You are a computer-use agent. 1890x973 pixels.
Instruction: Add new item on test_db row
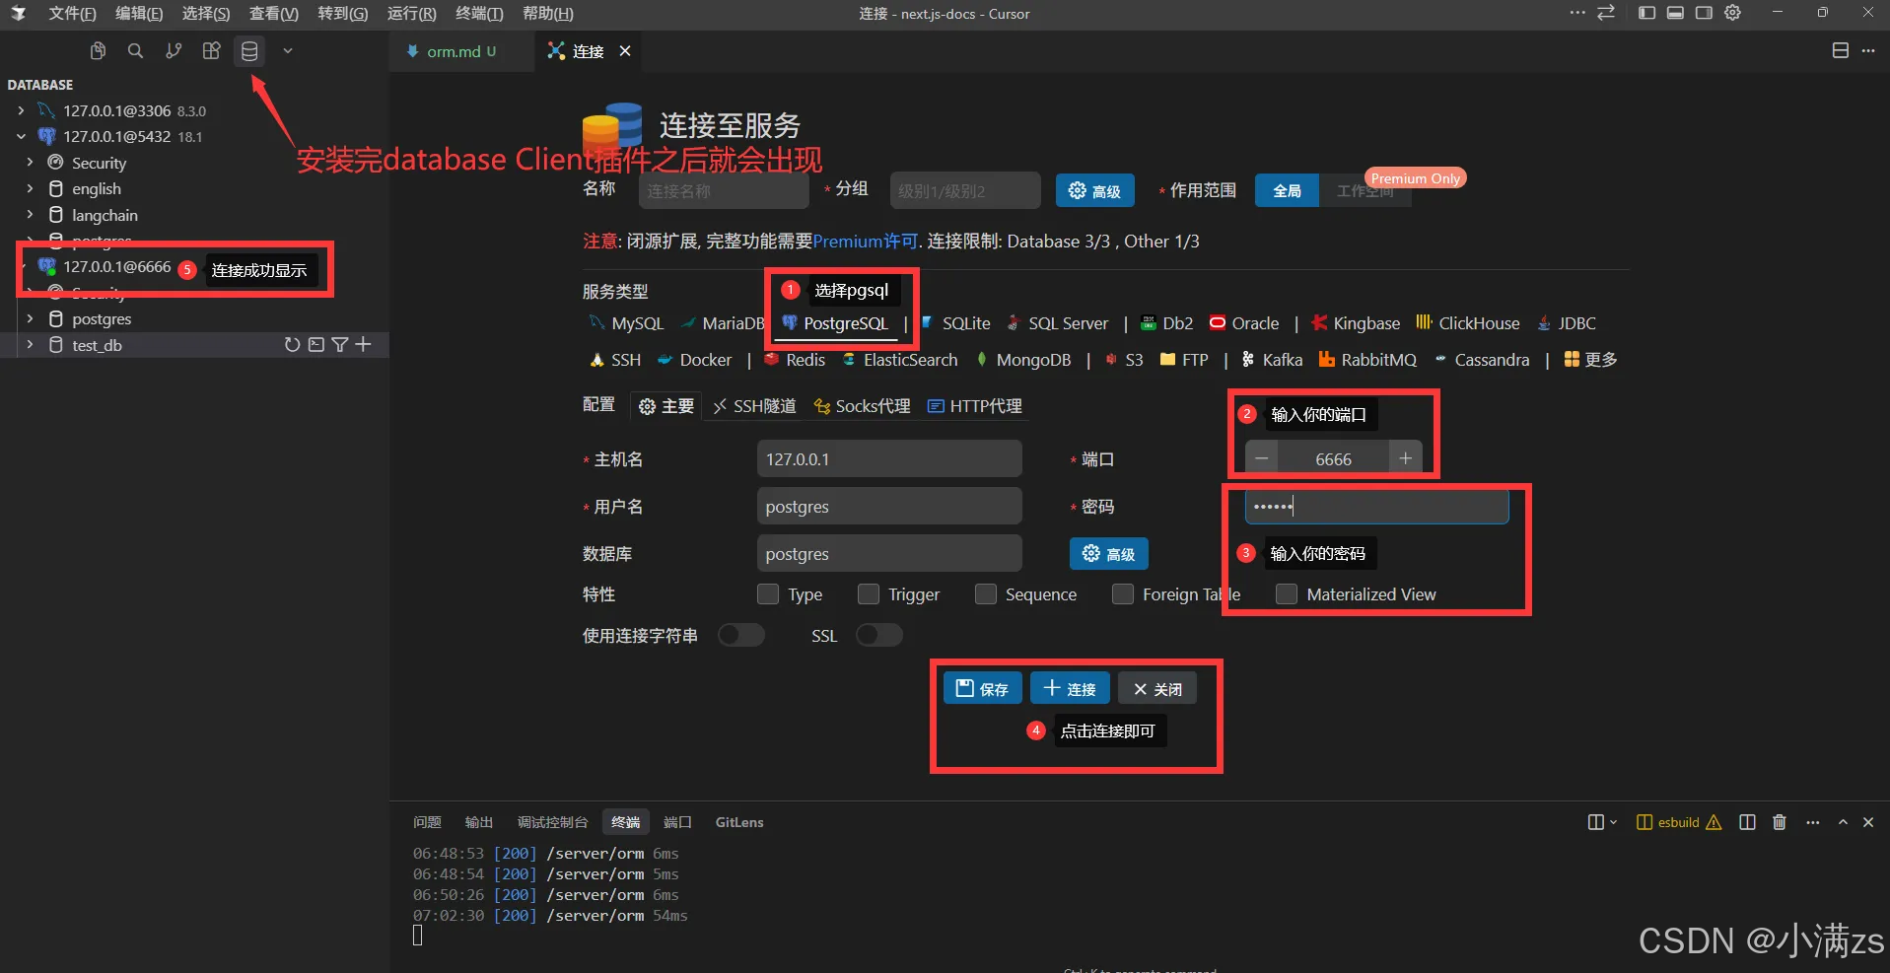[363, 345]
